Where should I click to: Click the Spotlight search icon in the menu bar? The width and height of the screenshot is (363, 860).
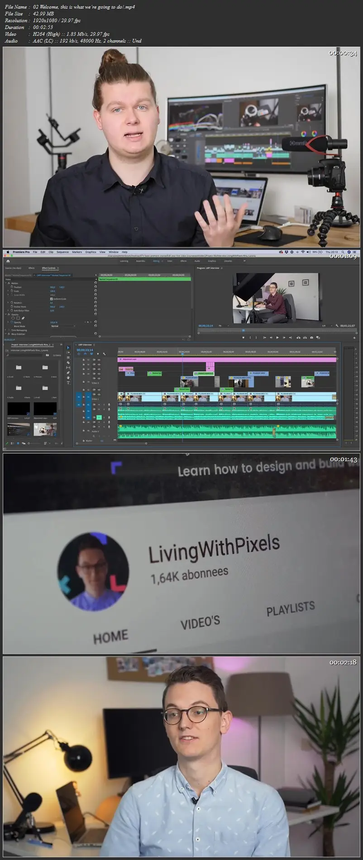pos(343,252)
